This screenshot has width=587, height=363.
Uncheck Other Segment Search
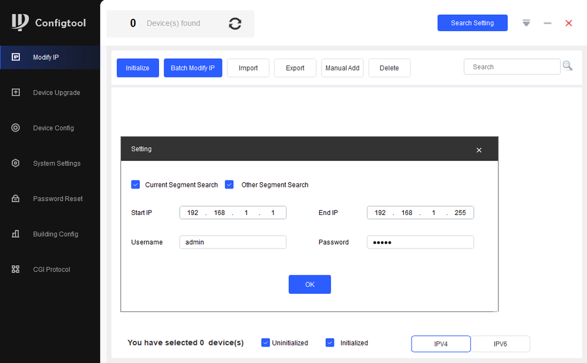click(229, 184)
